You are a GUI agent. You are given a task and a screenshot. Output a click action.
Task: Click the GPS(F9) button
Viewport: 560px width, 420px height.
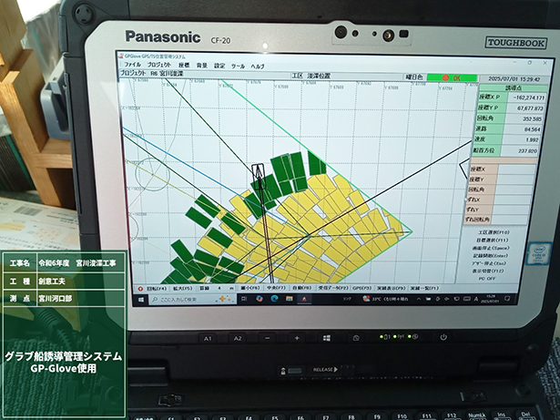coord(363,286)
